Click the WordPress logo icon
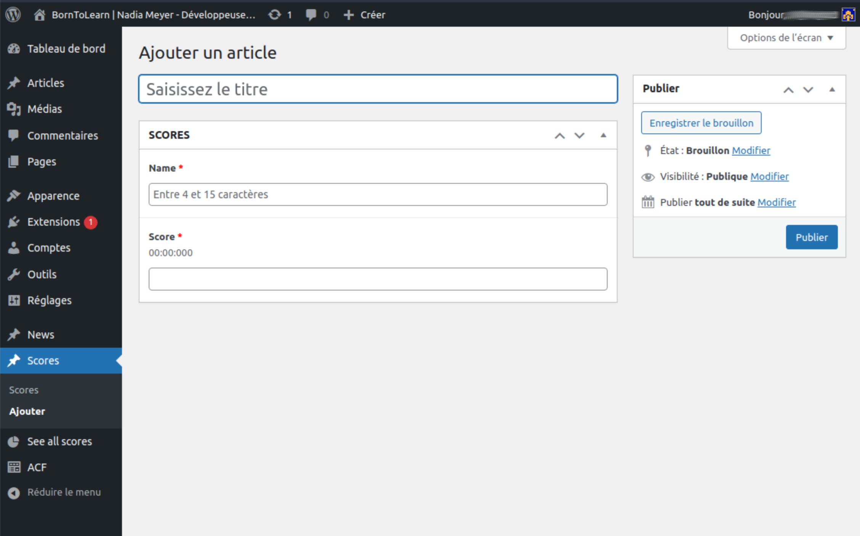The width and height of the screenshot is (860, 536). (13, 15)
